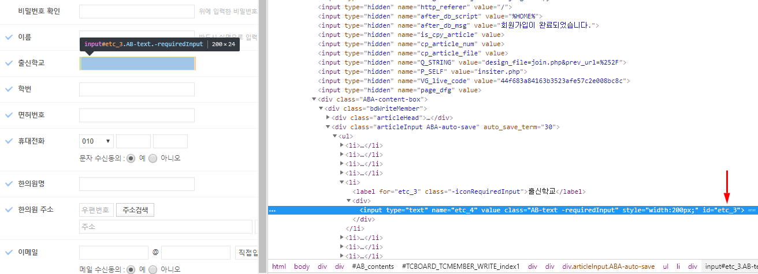Click the ellipsis icon on the highlighted DevTools line
Image resolution: width=758 pixels, height=274 pixels.
click(273, 211)
